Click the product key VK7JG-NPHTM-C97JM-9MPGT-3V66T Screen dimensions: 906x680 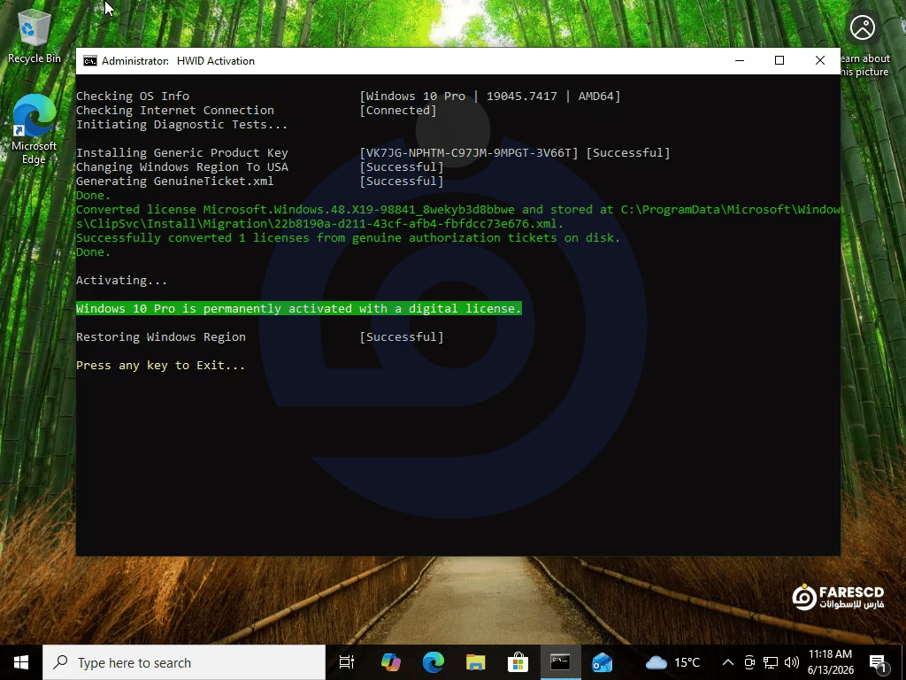tap(469, 152)
